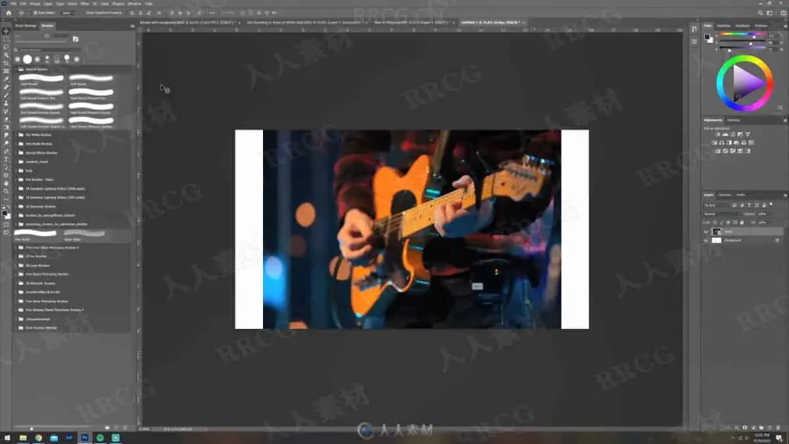Screen dimensions: 789x444
Task: Select the Eyedropper tool
Action: (x=7, y=79)
